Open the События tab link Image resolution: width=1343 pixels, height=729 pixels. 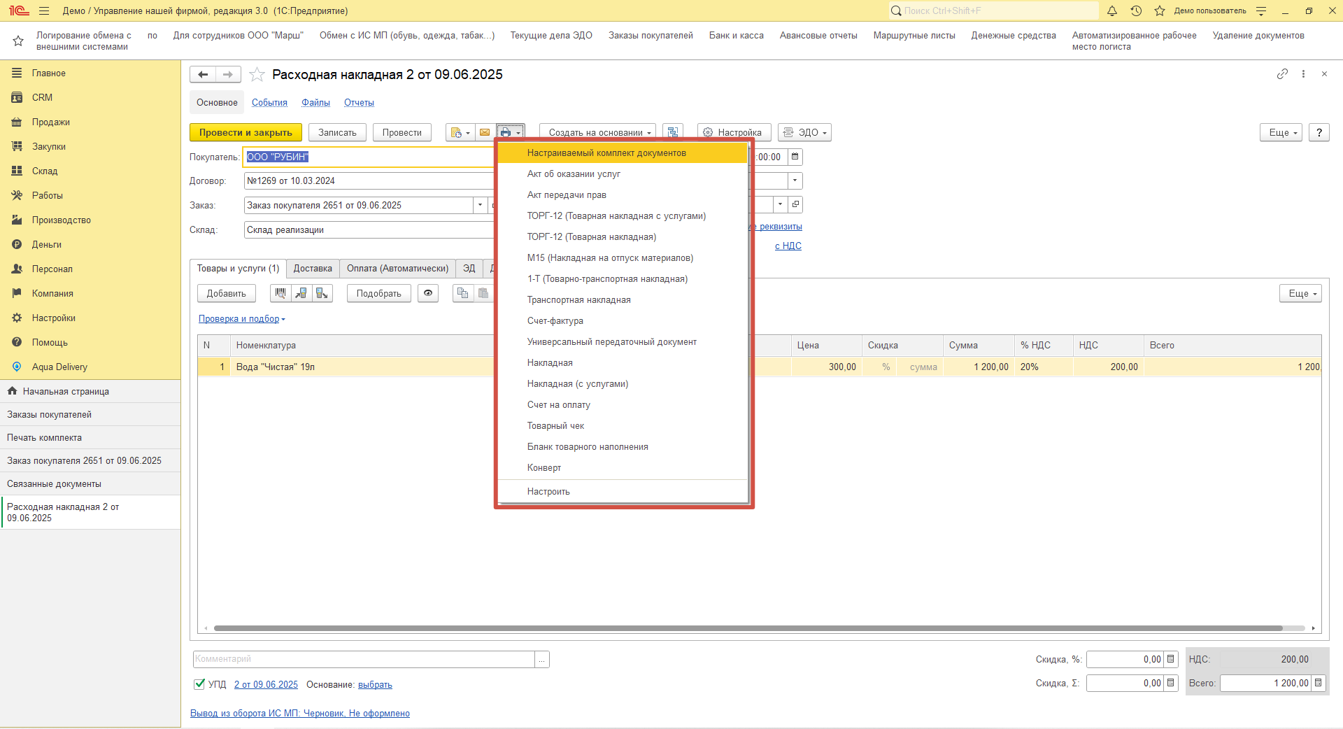269,103
